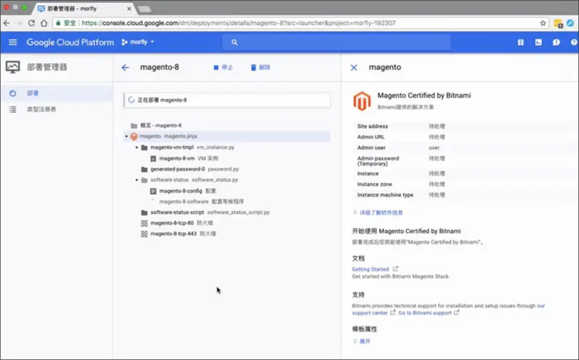Open a new browser tab
This screenshot has height=360, width=579.
click(x=144, y=9)
